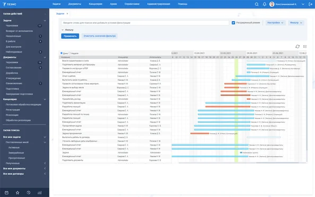Click the Применить button
Viewport: 315px width, 197px height.
(x=70, y=36)
